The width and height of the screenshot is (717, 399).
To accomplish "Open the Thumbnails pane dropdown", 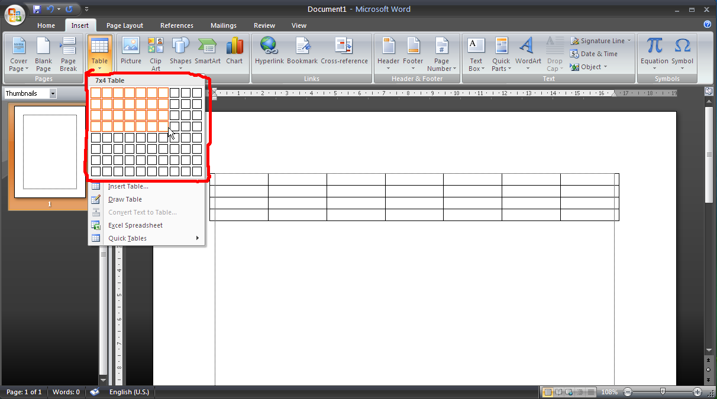I will tap(53, 93).
